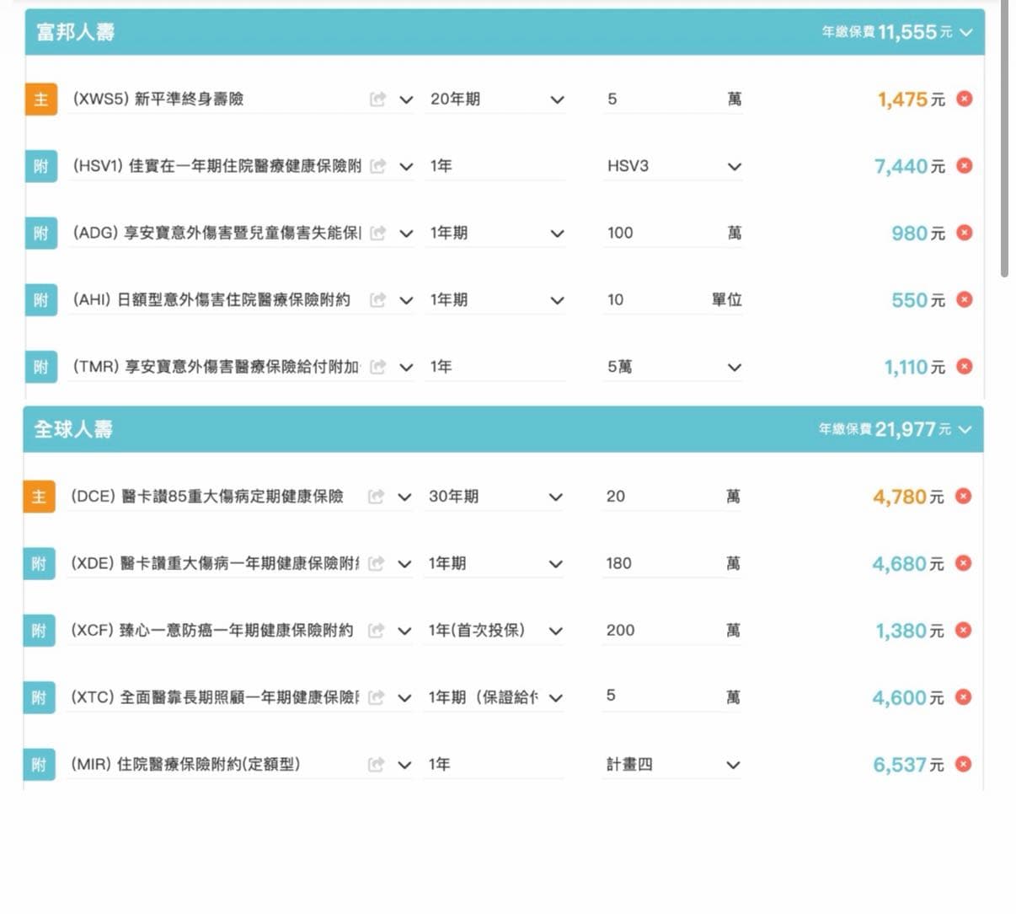Remove the ADG 意外傷害 row
This screenshot has height=914, width=1016.
(965, 233)
